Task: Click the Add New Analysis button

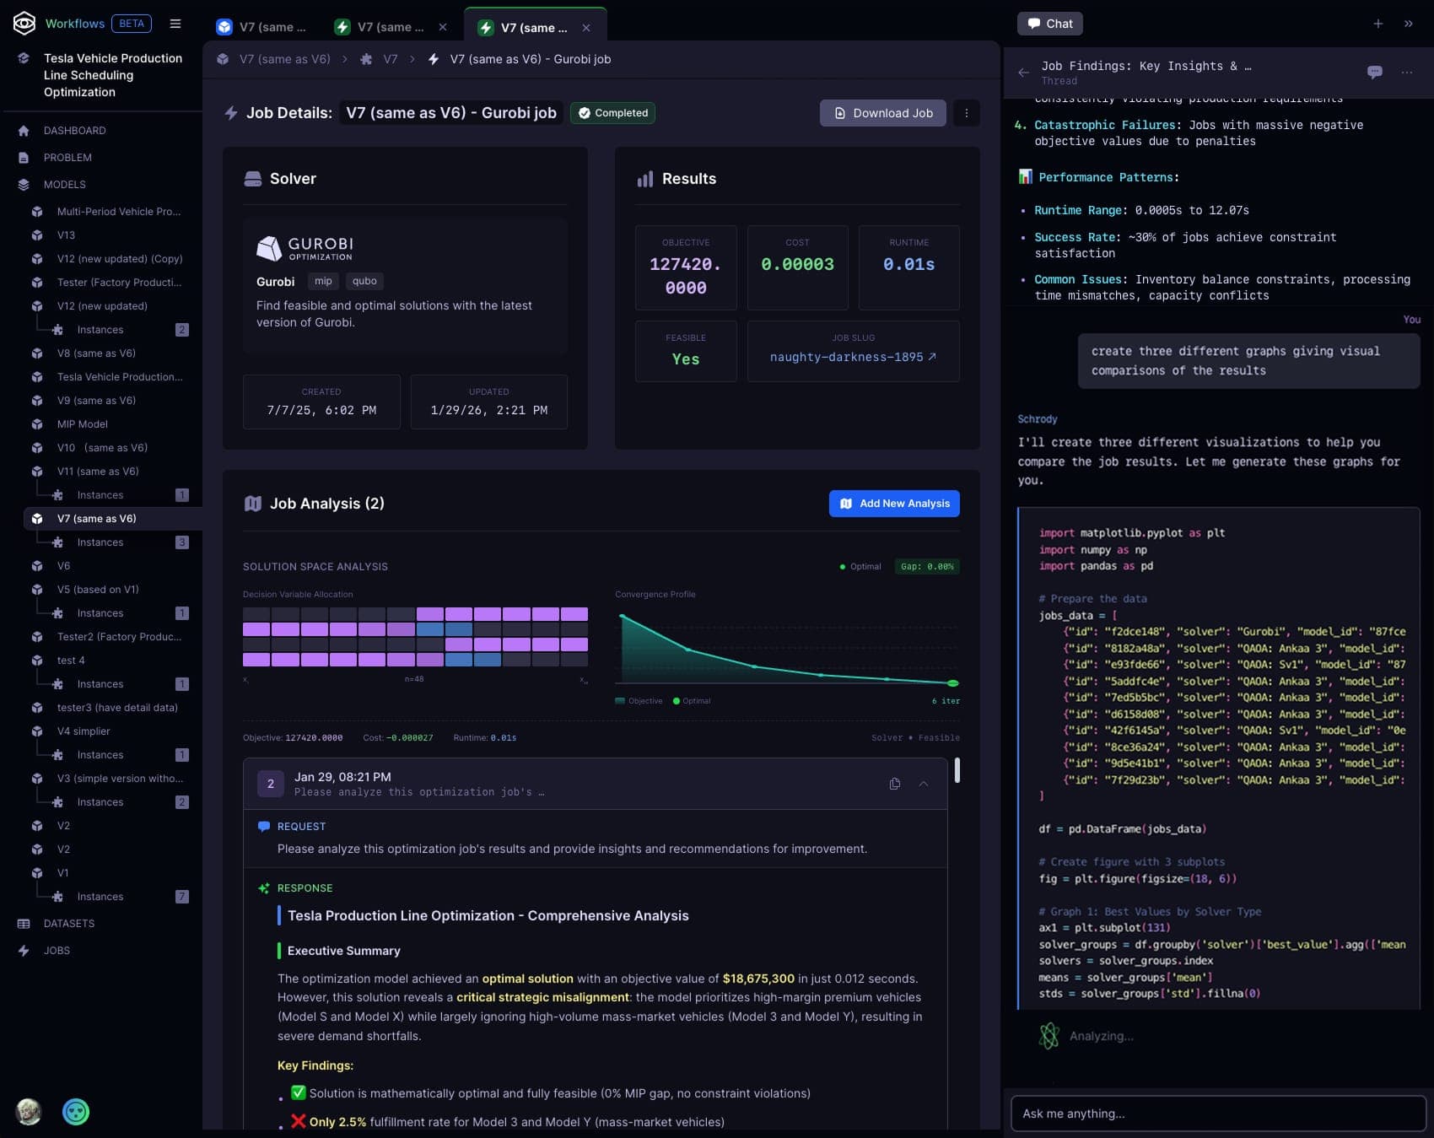Action: [x=894, y=503]
